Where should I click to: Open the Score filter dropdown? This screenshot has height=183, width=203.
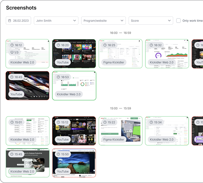[x=151, y=20]
